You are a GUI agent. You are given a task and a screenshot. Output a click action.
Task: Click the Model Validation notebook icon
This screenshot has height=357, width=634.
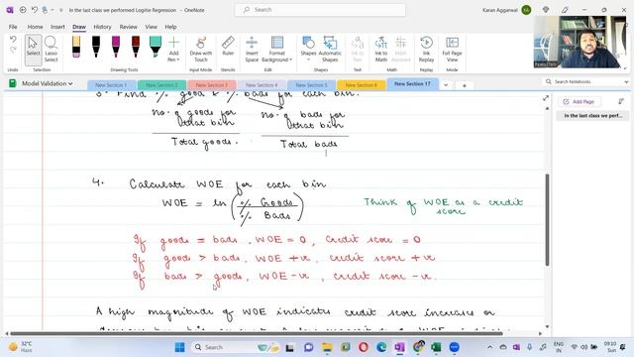(13, 83)
